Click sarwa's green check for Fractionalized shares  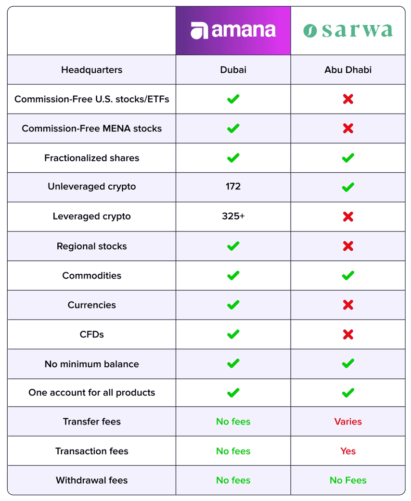[348, 158]
